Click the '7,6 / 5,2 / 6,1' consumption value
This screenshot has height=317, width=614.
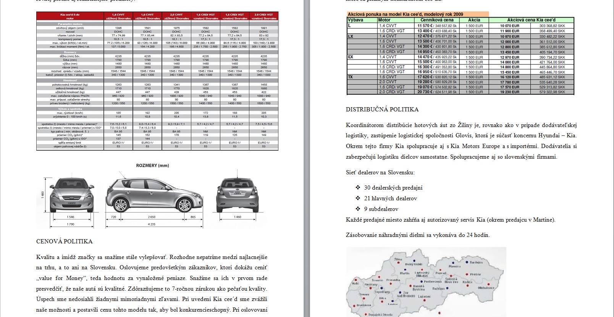point(118,124)
